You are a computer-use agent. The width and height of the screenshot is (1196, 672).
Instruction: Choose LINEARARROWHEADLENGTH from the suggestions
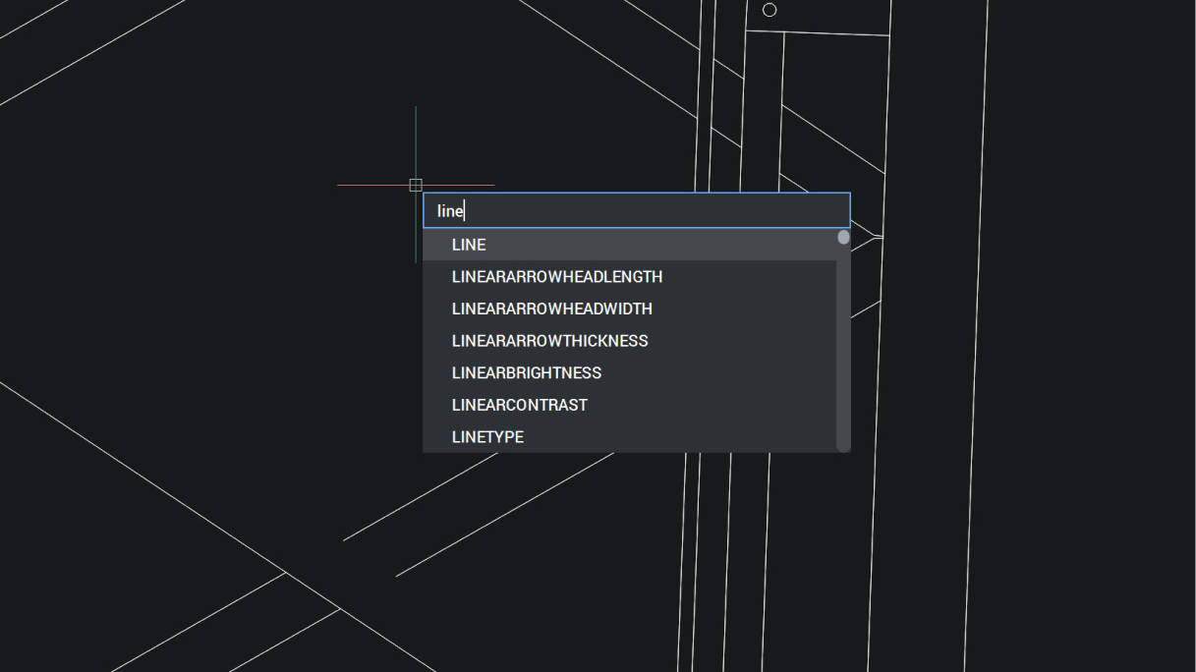tap(630, 277)
